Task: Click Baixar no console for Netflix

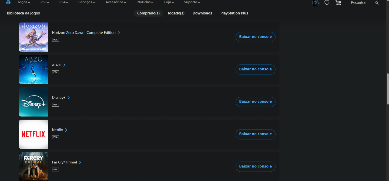Action: tap(256, 134)
